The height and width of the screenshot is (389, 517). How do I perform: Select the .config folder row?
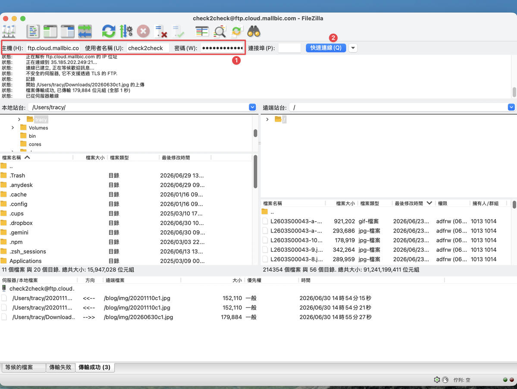[x=126, y=204]
